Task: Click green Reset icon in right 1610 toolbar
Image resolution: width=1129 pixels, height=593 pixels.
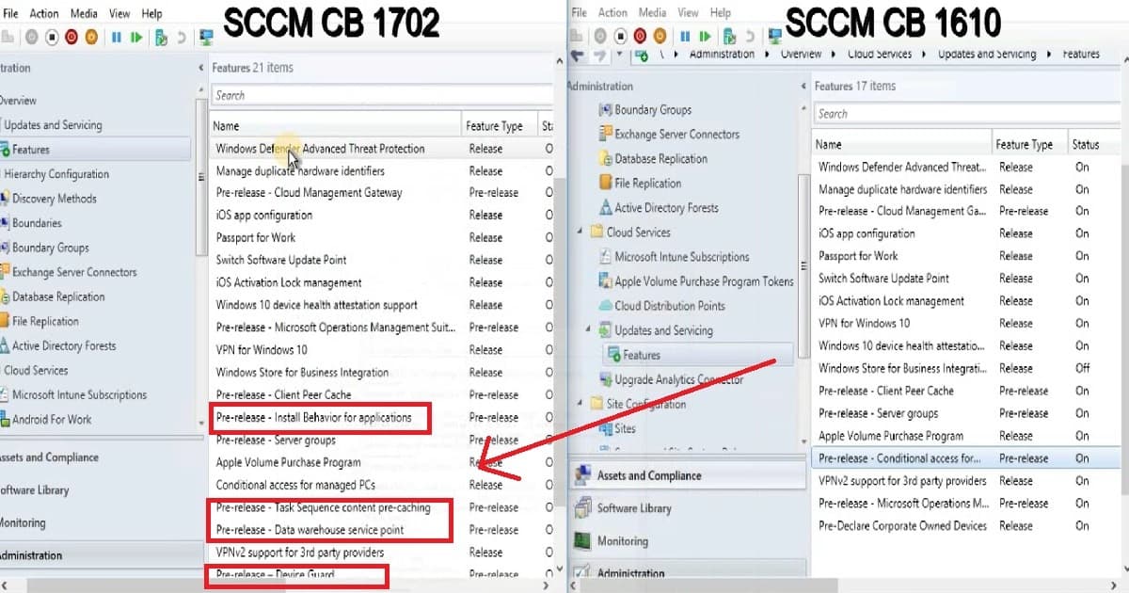Action: click(x=705, y=36)
